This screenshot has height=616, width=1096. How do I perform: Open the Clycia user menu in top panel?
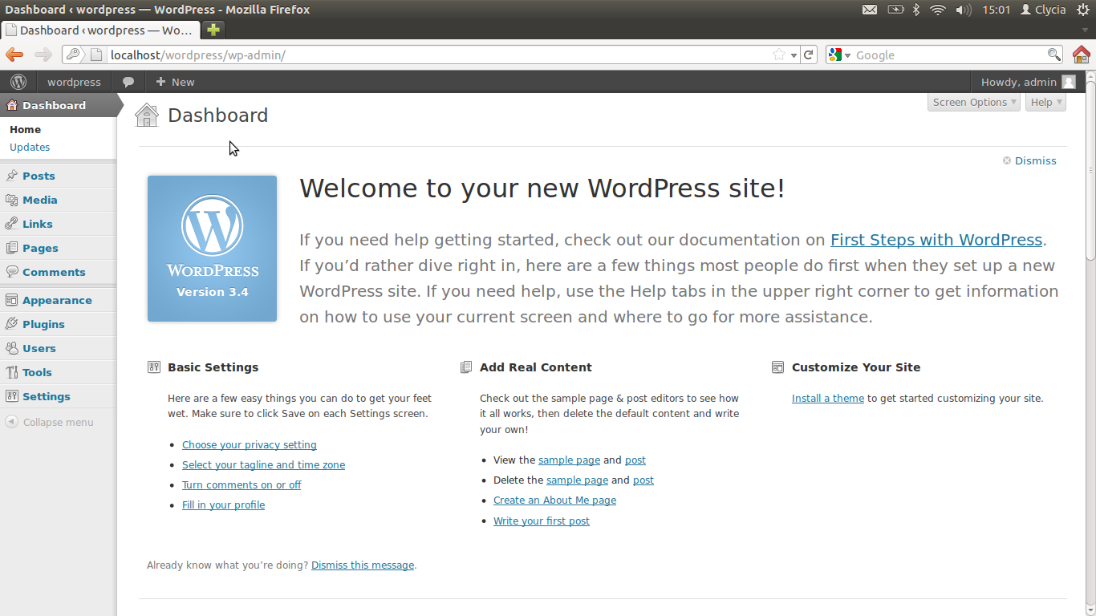tap(1043, 10)
